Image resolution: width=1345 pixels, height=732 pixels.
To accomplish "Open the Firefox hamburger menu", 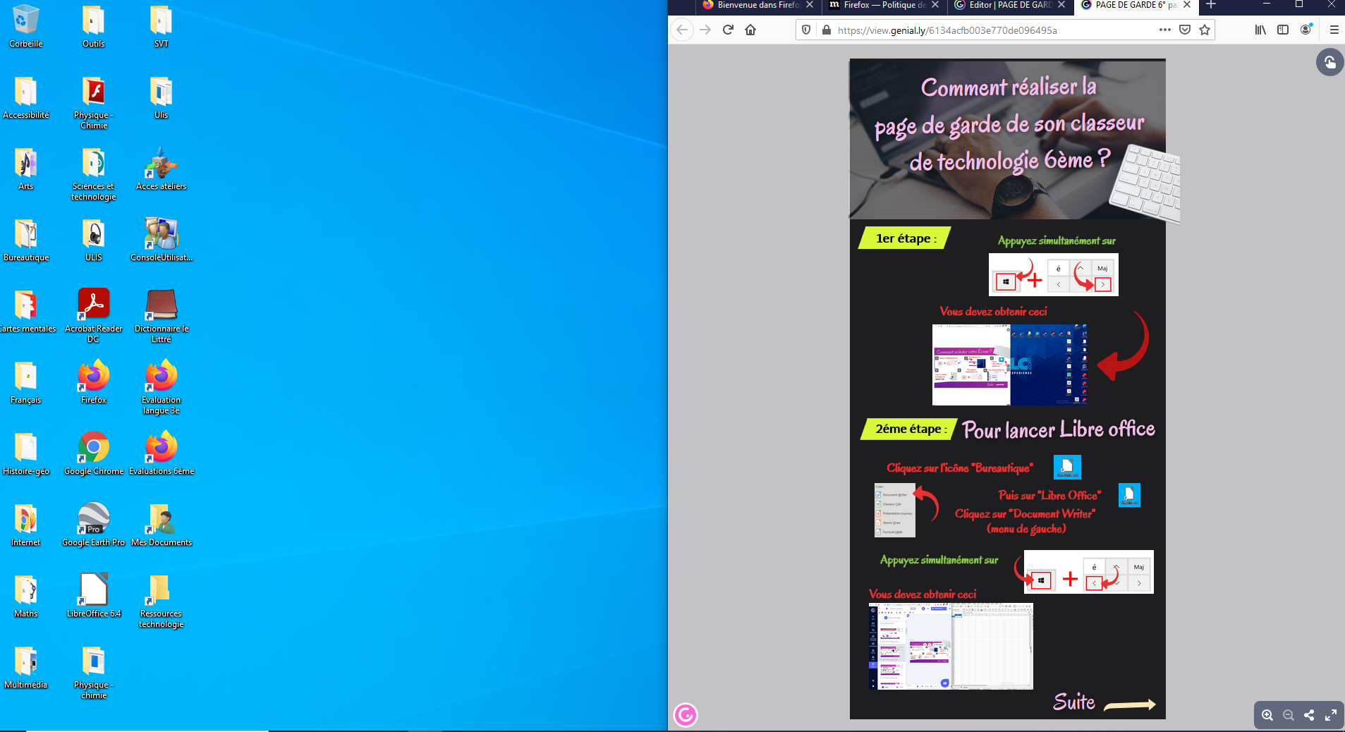I will click(1334, 30).
